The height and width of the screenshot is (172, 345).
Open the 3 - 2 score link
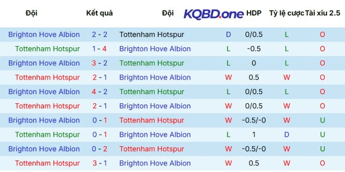[x=100, y=63]
